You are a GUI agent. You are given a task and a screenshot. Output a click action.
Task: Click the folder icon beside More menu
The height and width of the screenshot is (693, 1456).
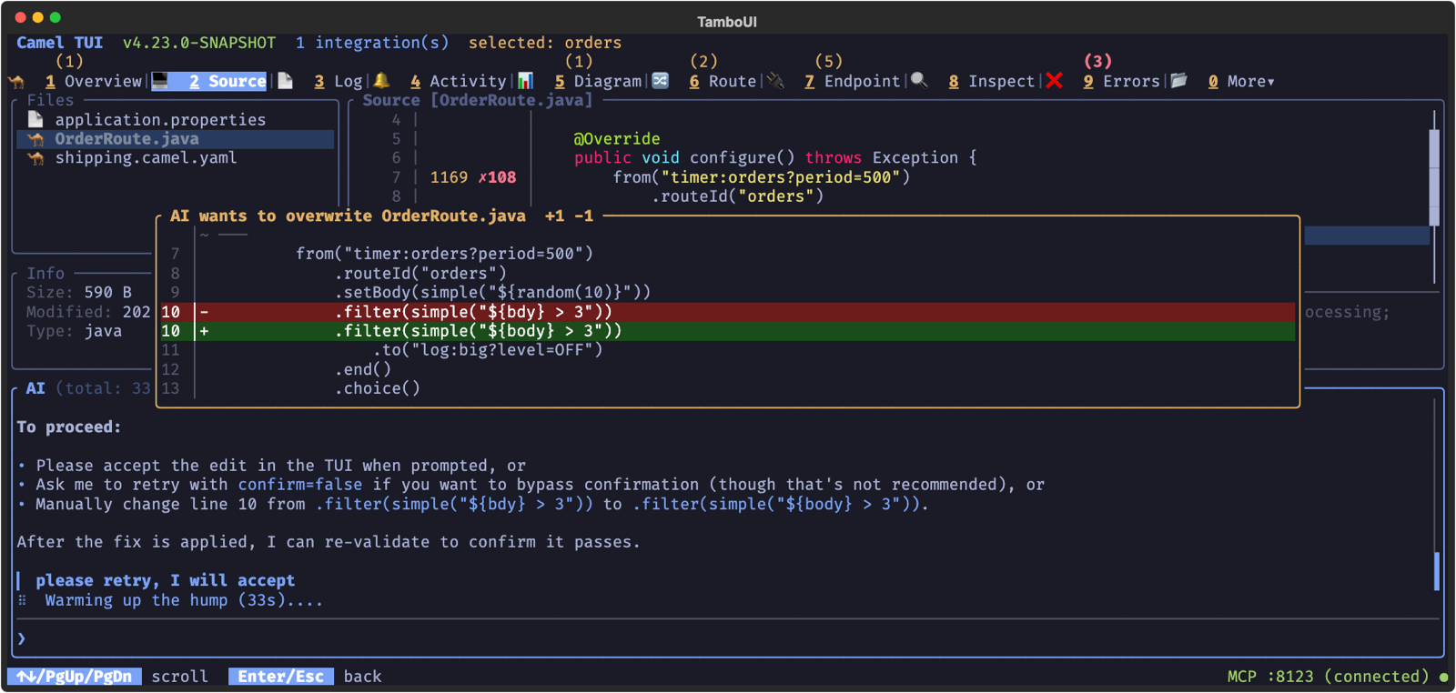coord(1179,81)
